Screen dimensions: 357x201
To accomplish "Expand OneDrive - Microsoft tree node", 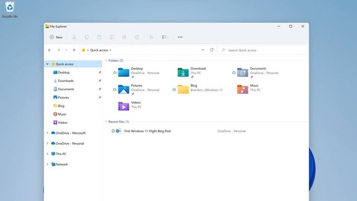I will click(x=47, y=133).
